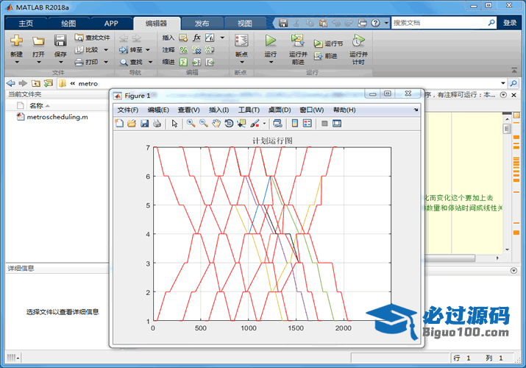The height and width of the screenshot is (368, 526).
Task: Expand the Run (运行) dropdown arrow
Action: [271, 62]
